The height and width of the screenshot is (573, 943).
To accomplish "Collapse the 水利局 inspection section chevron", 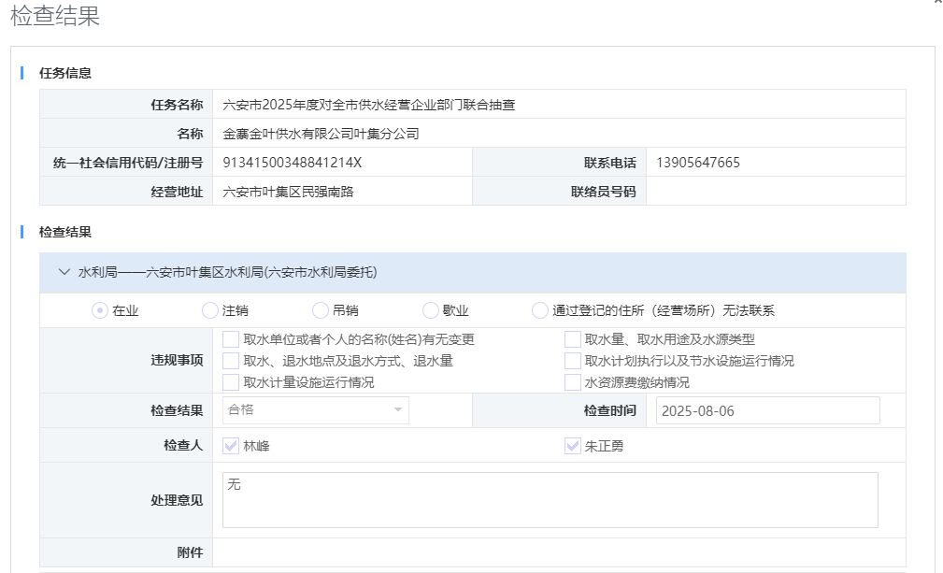I will 64,272.
